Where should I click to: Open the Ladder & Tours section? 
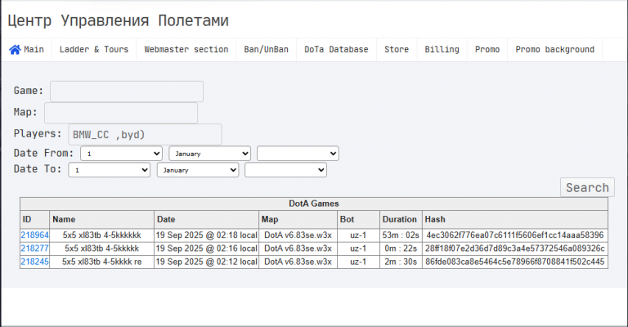pos(94,50)
